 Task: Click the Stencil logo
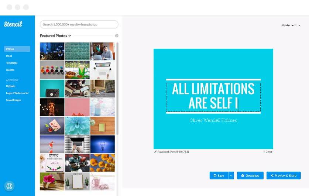point(13,24)
